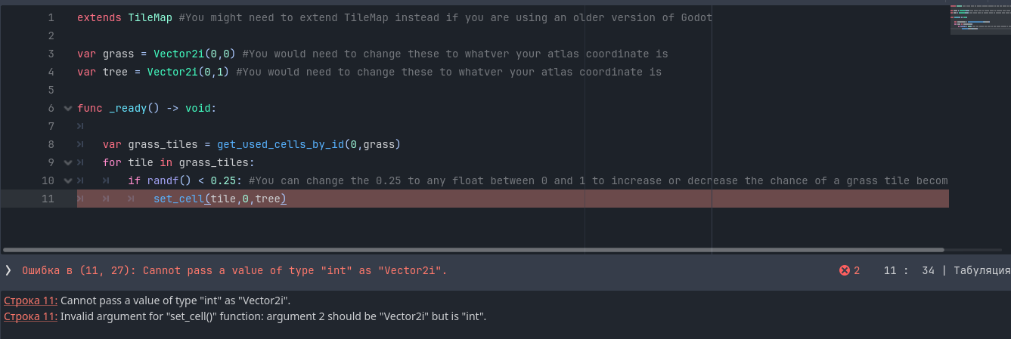Collapse the for loop on line 9
Viewport: 1011px width, 339px height.
pyautogui.click(x=68, y=162)
